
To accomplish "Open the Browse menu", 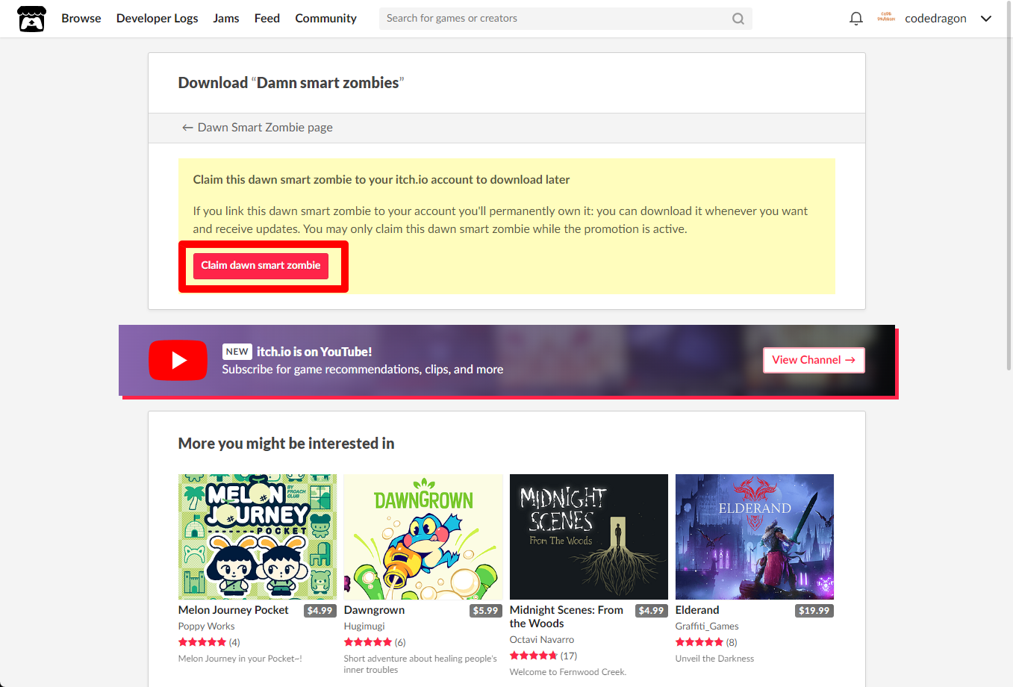I will point(81,18).
